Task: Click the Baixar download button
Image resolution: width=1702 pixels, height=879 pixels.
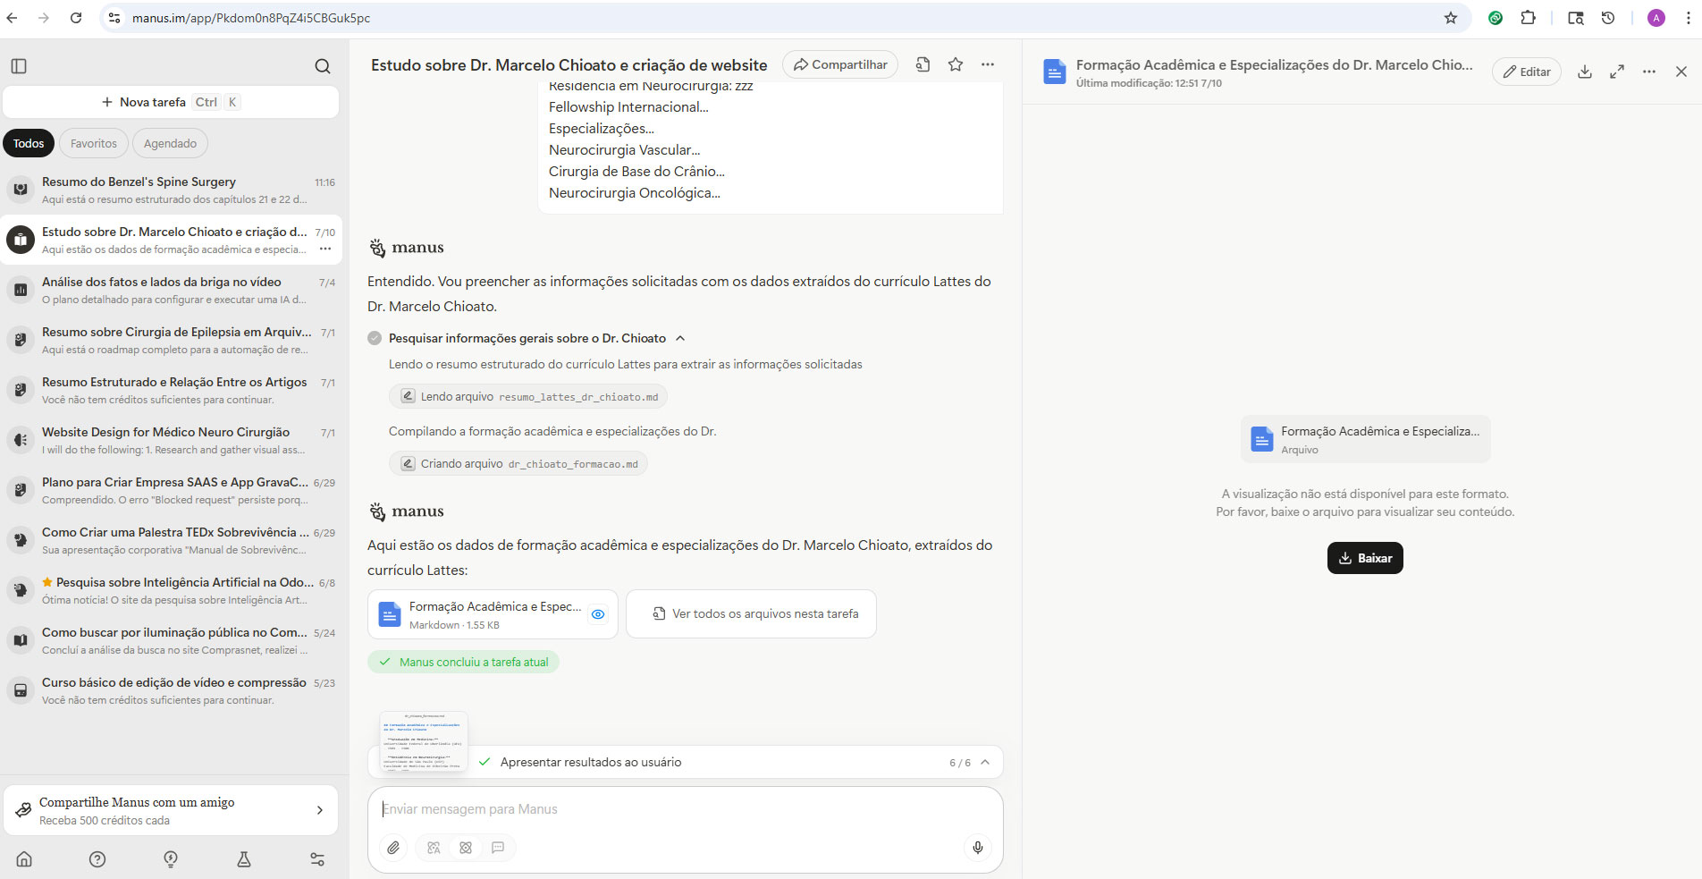Action: 1364,558
